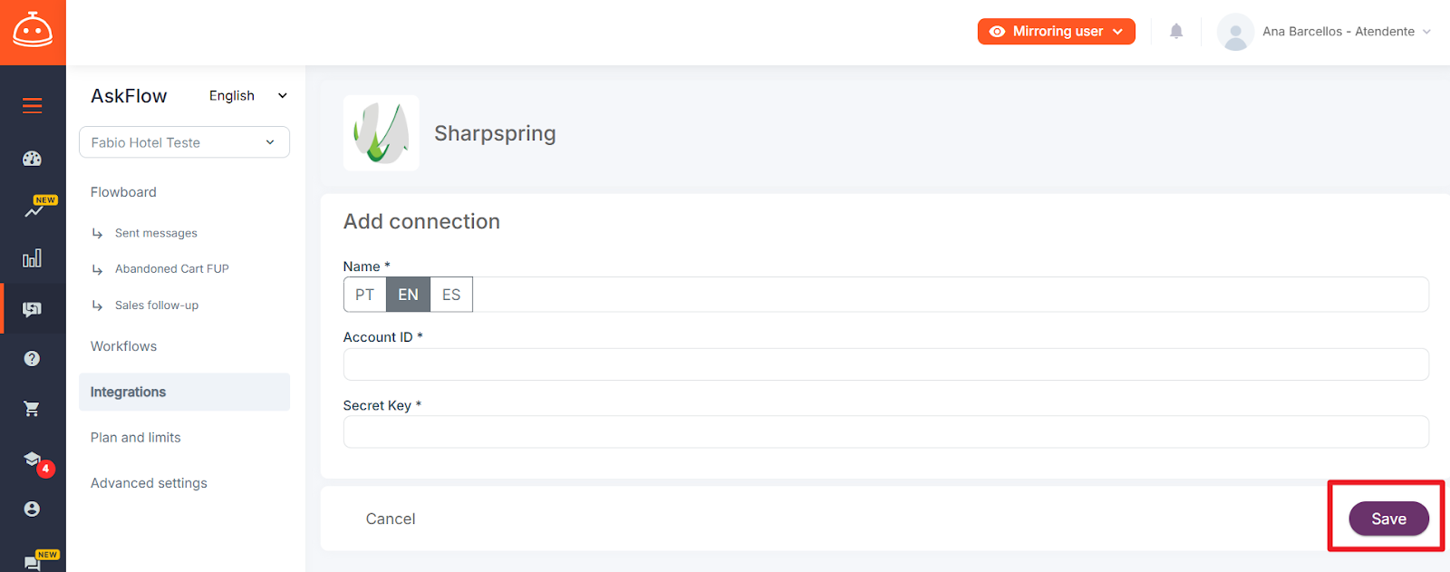Open the English language selector

[247, 95]
